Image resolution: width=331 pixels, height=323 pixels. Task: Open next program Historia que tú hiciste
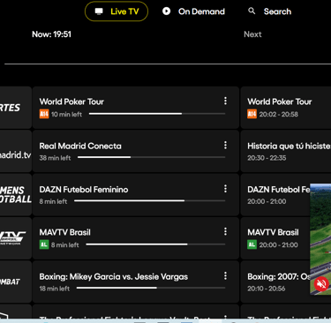[x=286, y=151]
